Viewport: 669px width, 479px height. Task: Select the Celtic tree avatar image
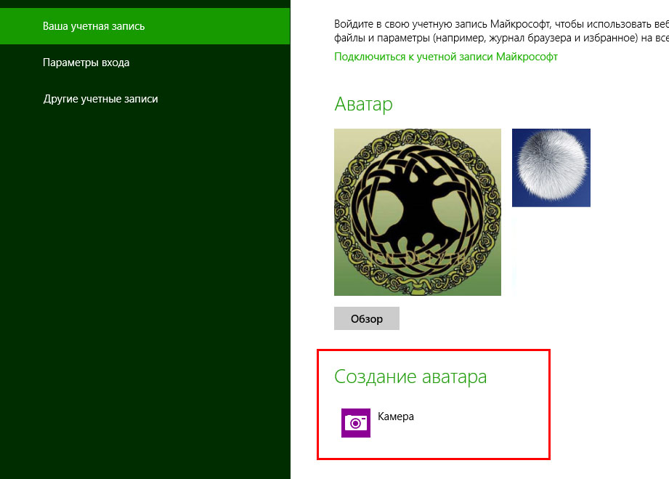(417, 212)
